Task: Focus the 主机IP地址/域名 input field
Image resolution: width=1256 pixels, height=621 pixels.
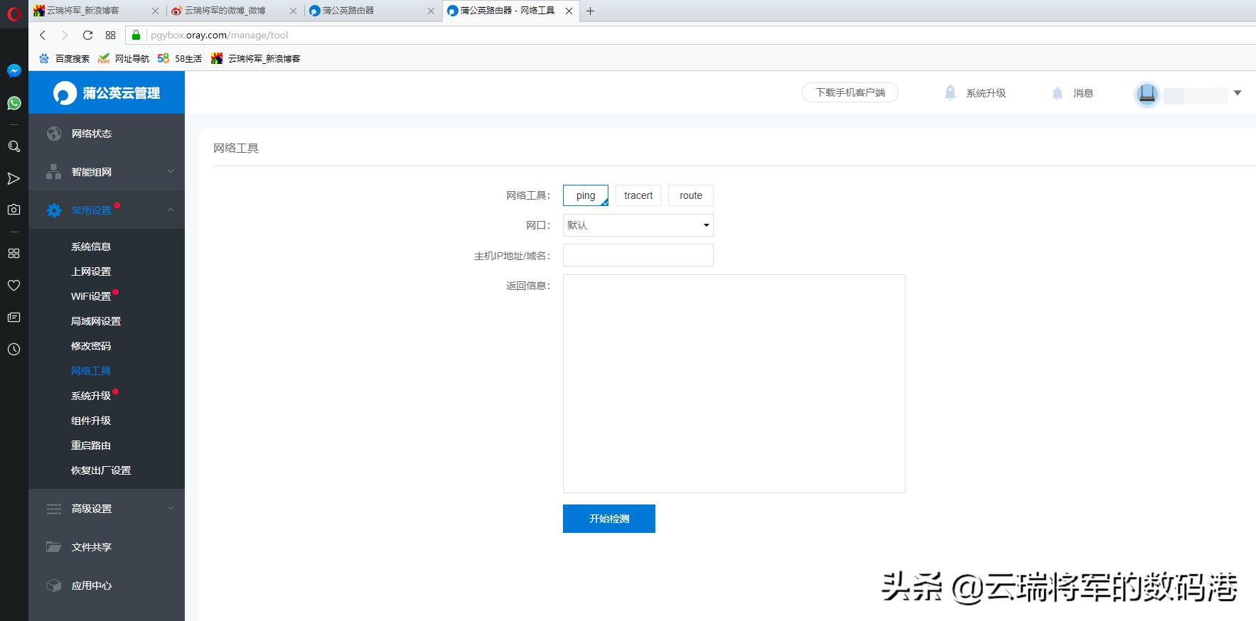Action: click(x=638, y=255)
